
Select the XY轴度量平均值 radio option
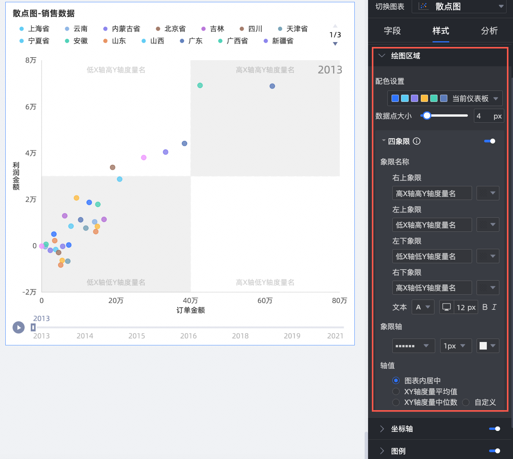pyautogui.click(x=396, y=392)
